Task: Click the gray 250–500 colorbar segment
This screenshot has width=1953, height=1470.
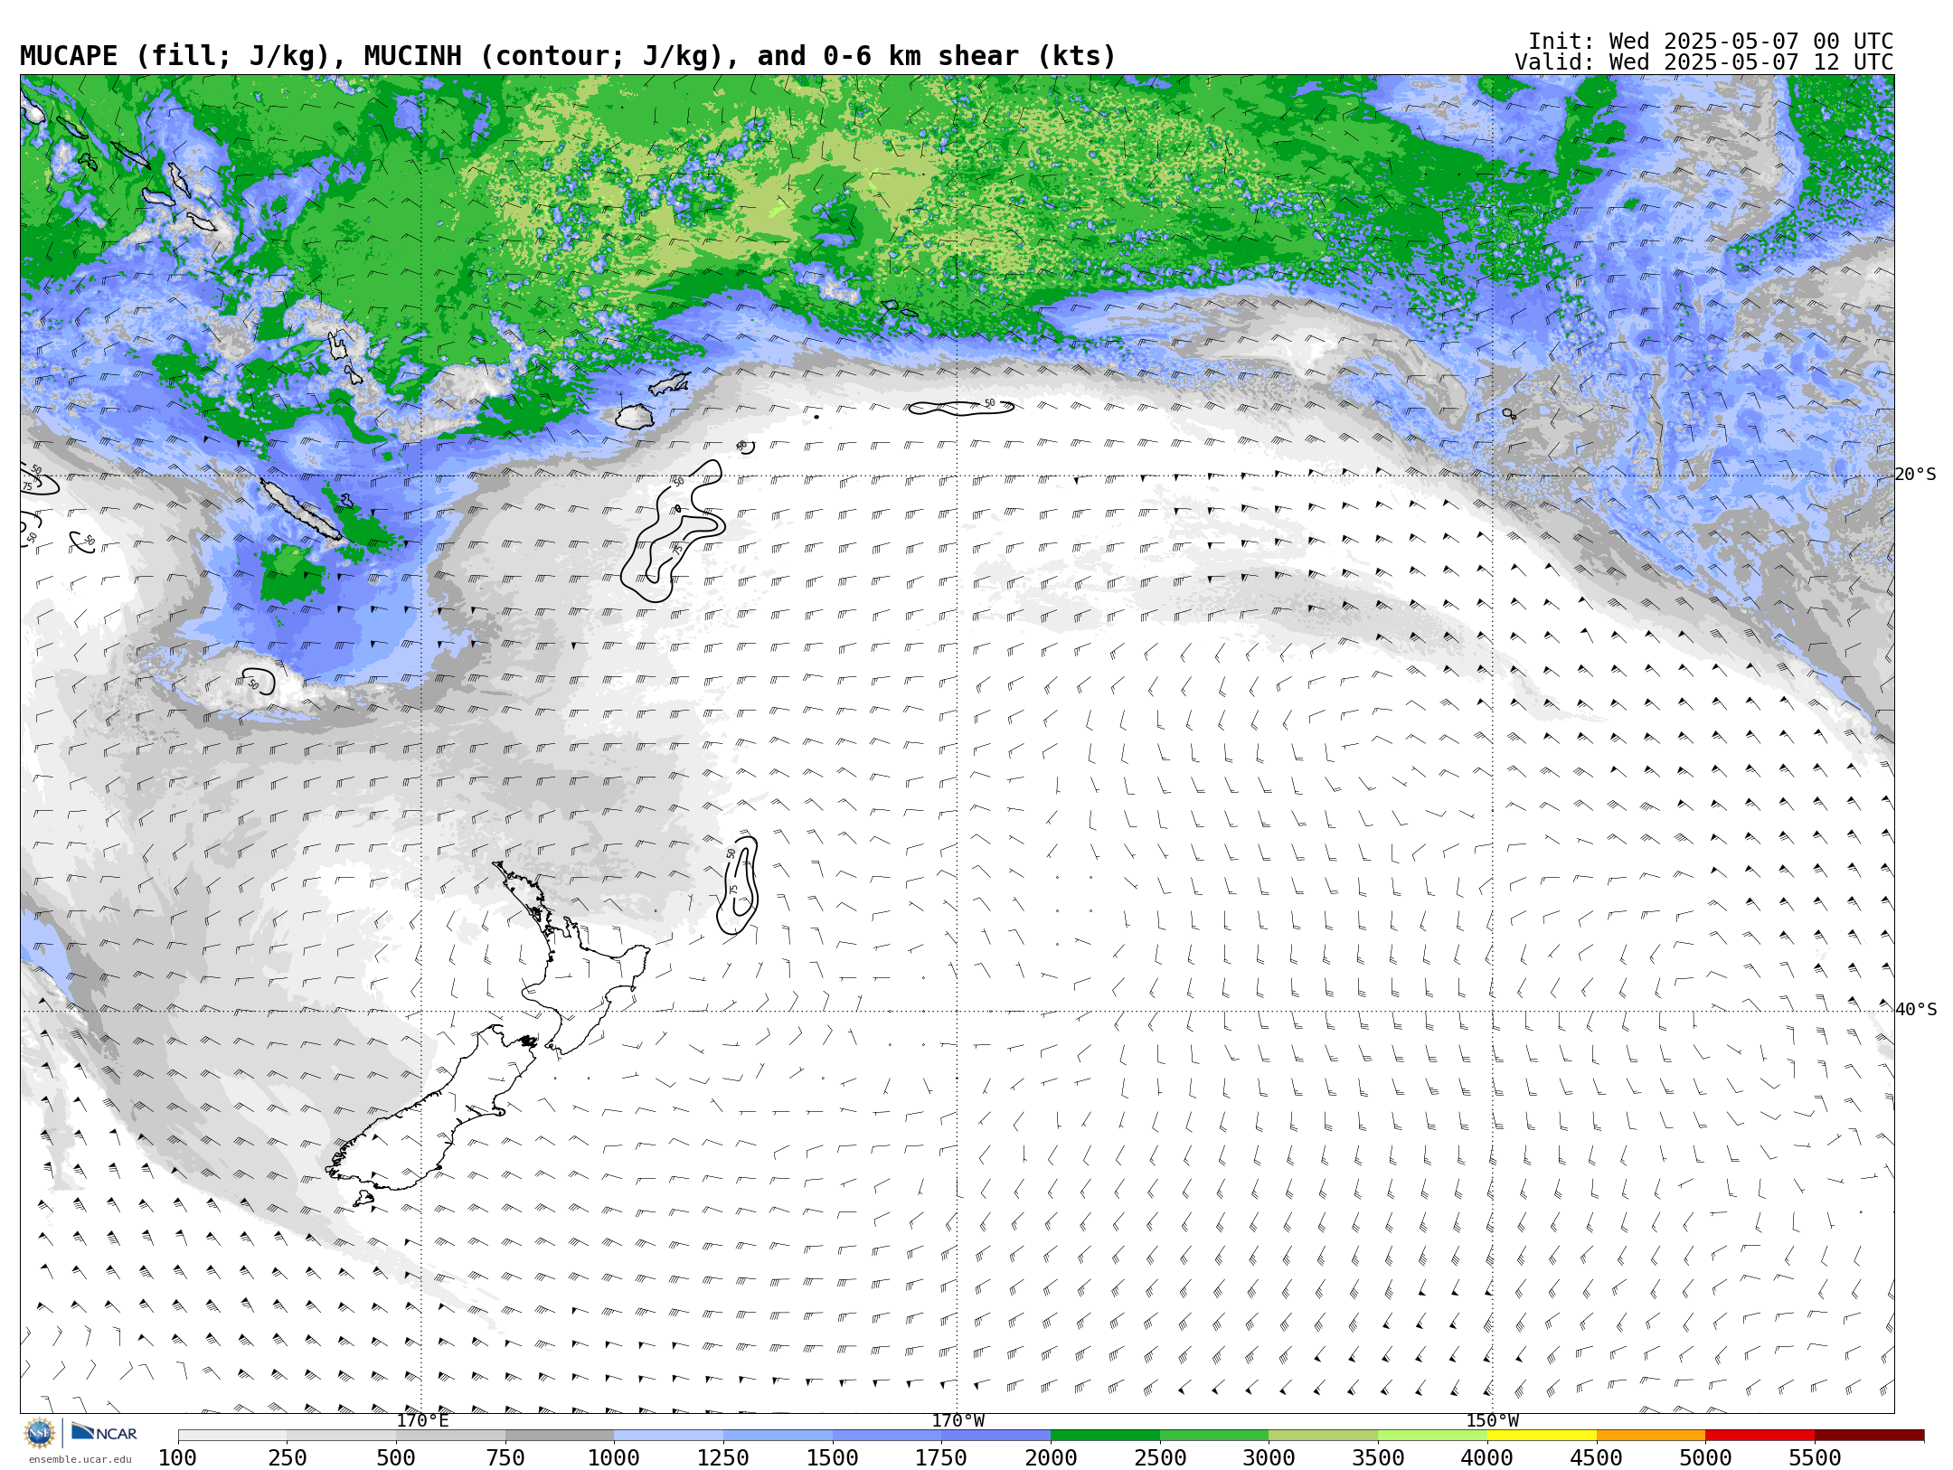Action: coord(342,1436)
